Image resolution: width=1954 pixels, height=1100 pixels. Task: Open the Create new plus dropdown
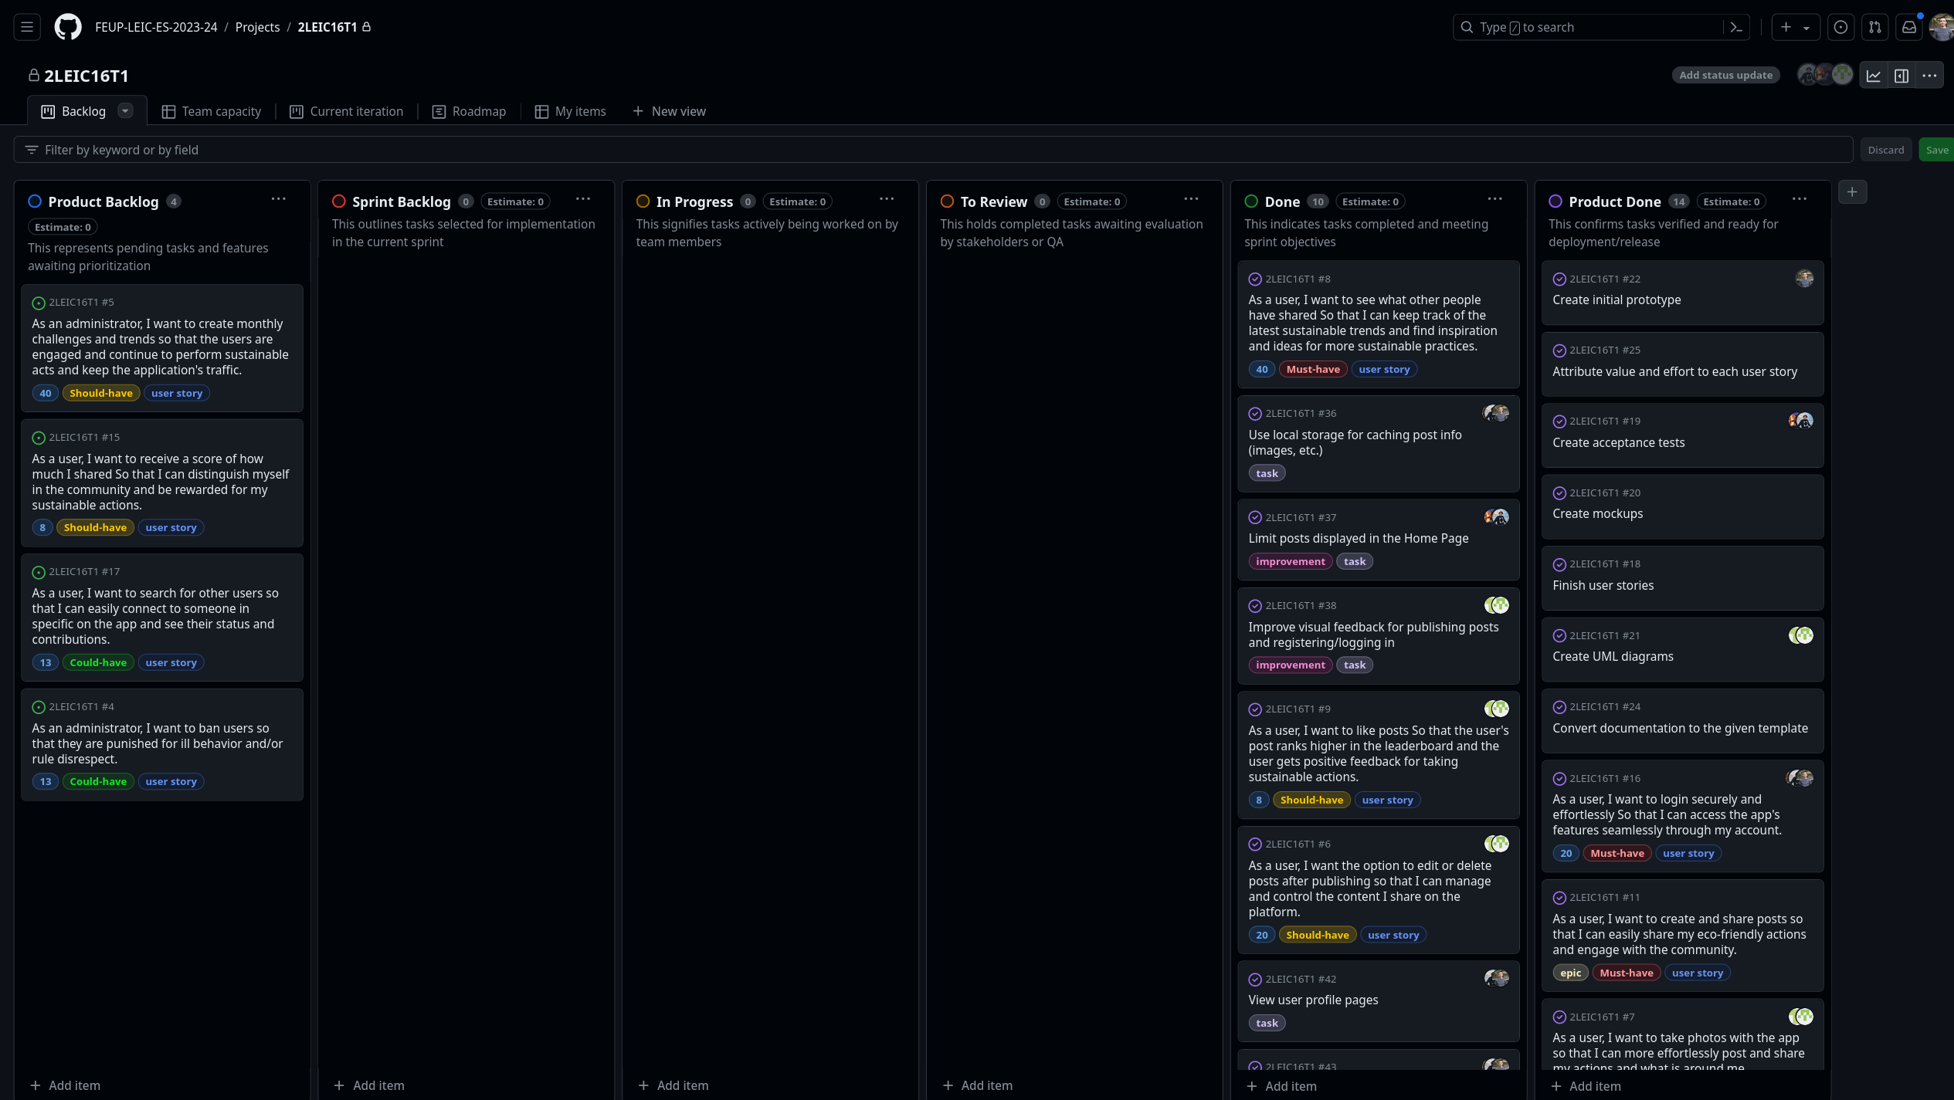point(1795,27)
